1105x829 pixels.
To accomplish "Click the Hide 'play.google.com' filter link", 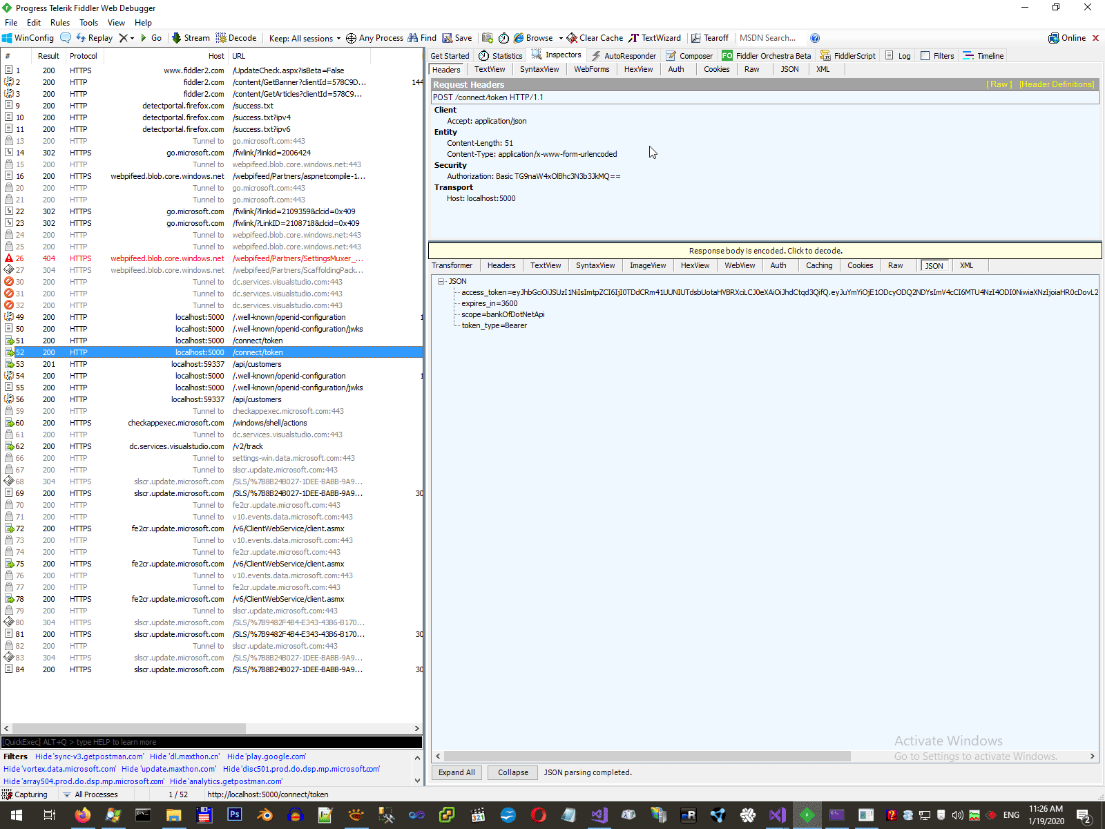I will (x=267, y=756).
